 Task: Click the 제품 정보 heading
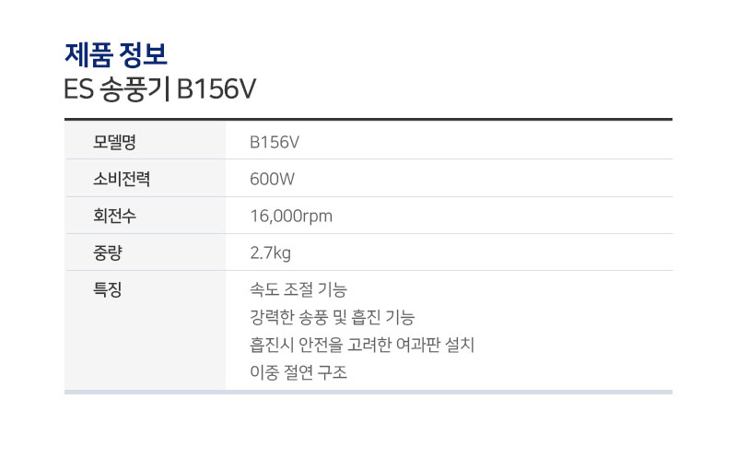pyautogui.click(x=116, y=54)
